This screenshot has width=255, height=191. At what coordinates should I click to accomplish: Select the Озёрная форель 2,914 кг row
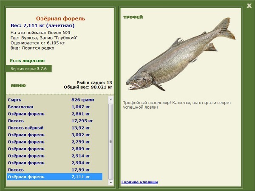coord(54,156)
